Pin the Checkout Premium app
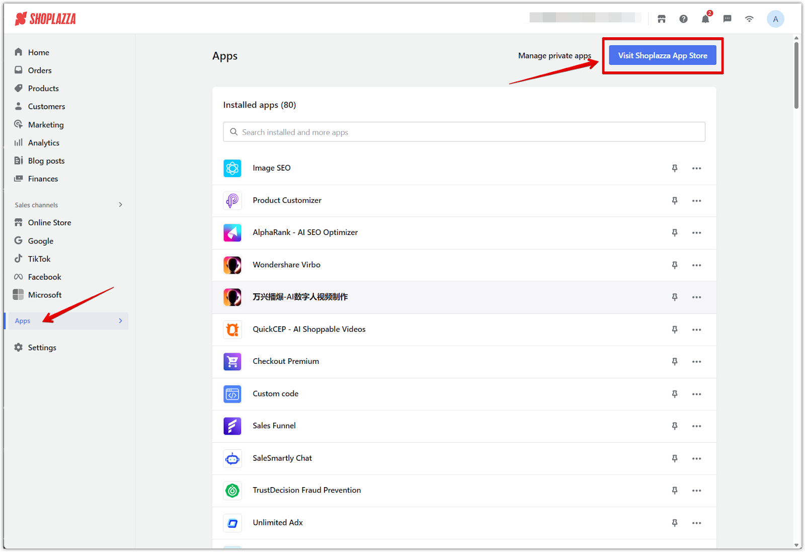Image resolution: width=805 pixels, height=552 pixels. pyautogui.click(x=675, y=361)
